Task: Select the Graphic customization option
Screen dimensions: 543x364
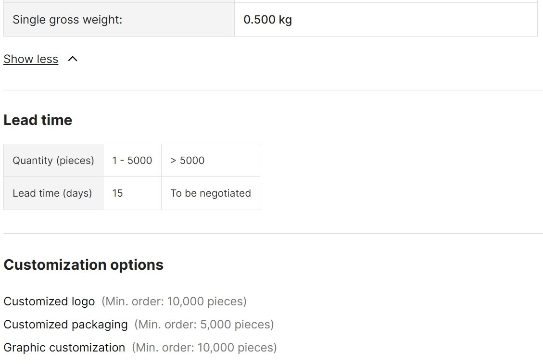Action: point(64,347)
